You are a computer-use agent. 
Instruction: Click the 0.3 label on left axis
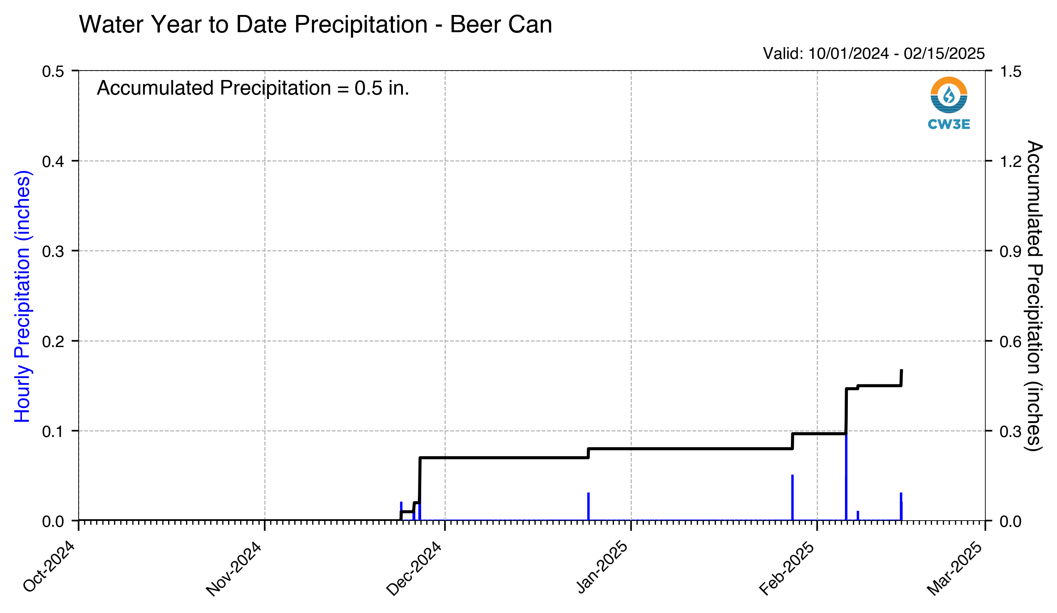53,251
